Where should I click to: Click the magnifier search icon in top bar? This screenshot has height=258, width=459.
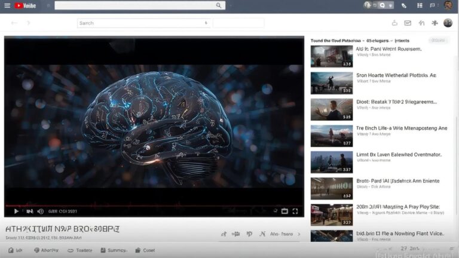click(218, 5)
